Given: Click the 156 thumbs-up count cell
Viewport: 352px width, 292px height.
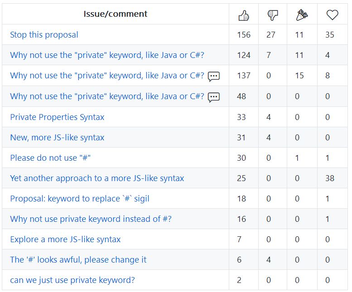Looking at the screenshot, I should (244, 35).
